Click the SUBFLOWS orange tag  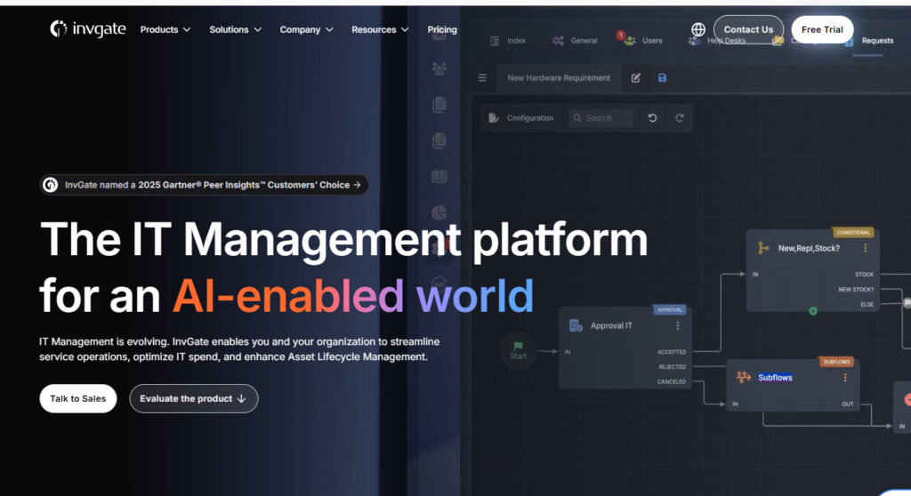(836, 362)
